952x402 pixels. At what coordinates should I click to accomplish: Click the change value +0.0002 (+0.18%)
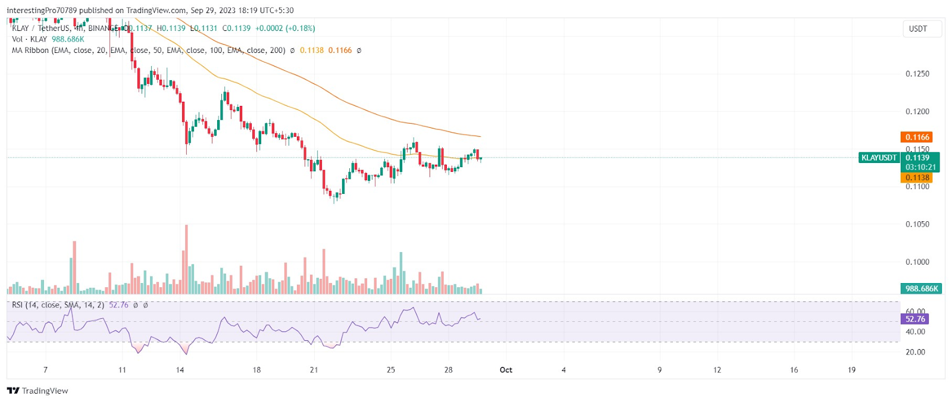[x=285, y=28]
